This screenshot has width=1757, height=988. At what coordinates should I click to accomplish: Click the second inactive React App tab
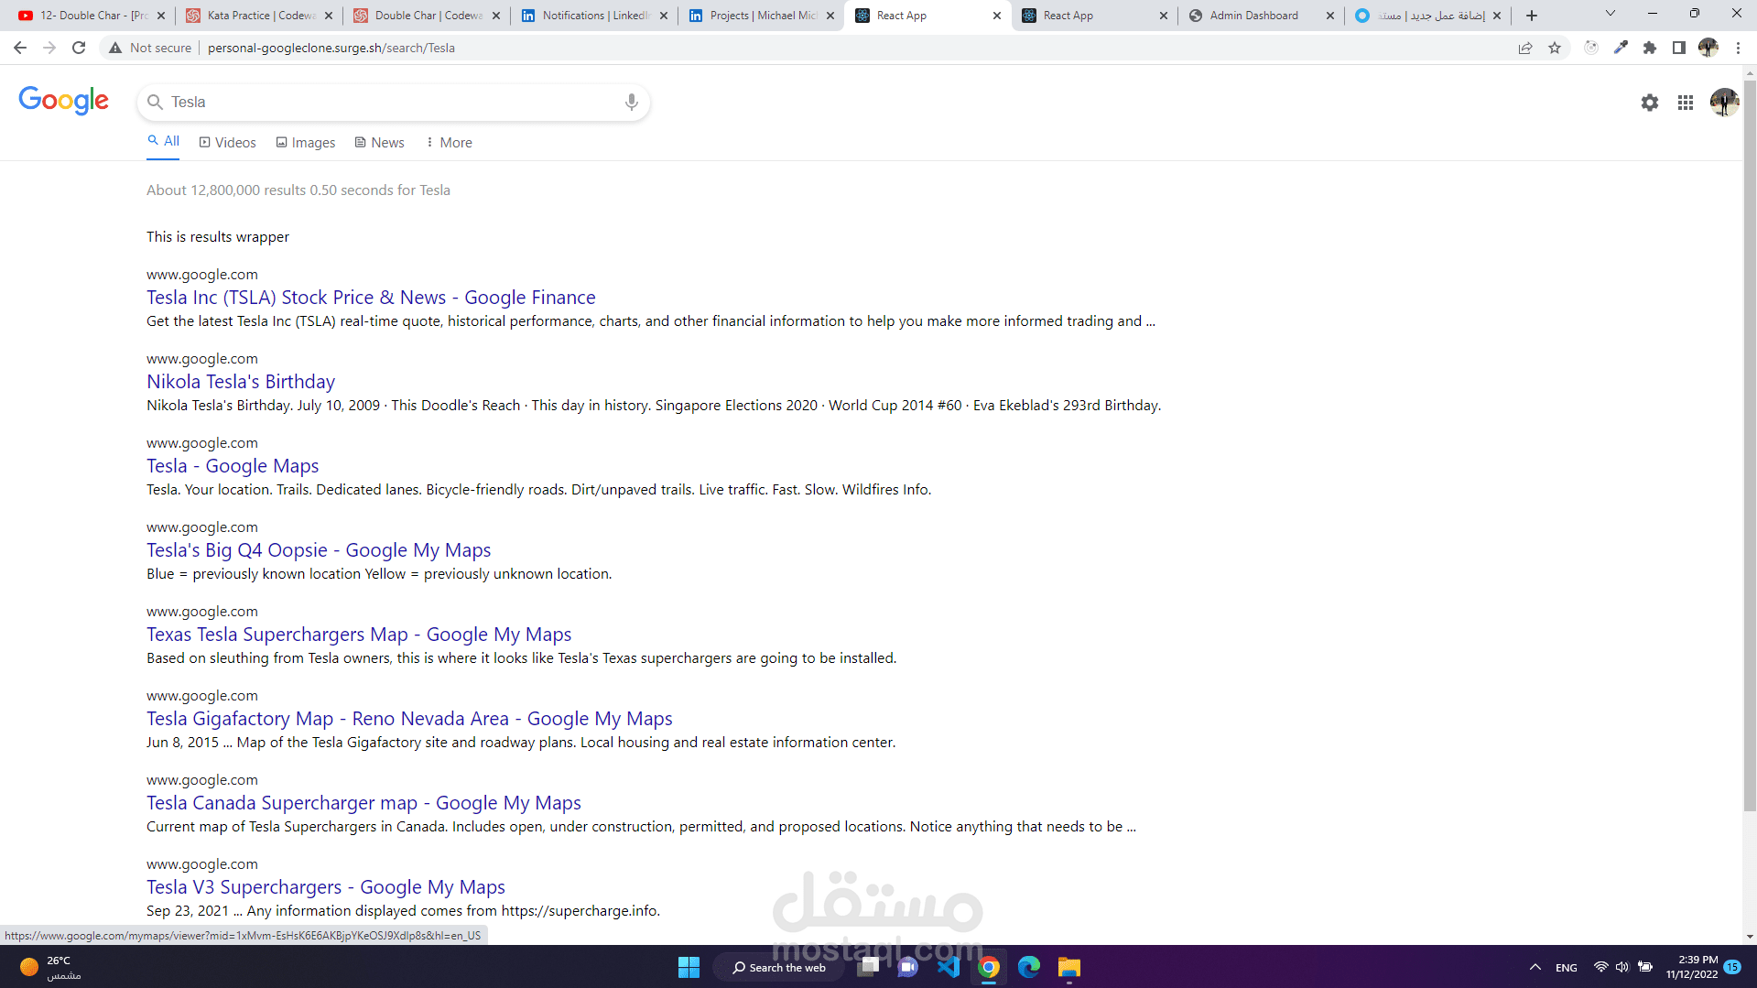tap(1094, 16)
